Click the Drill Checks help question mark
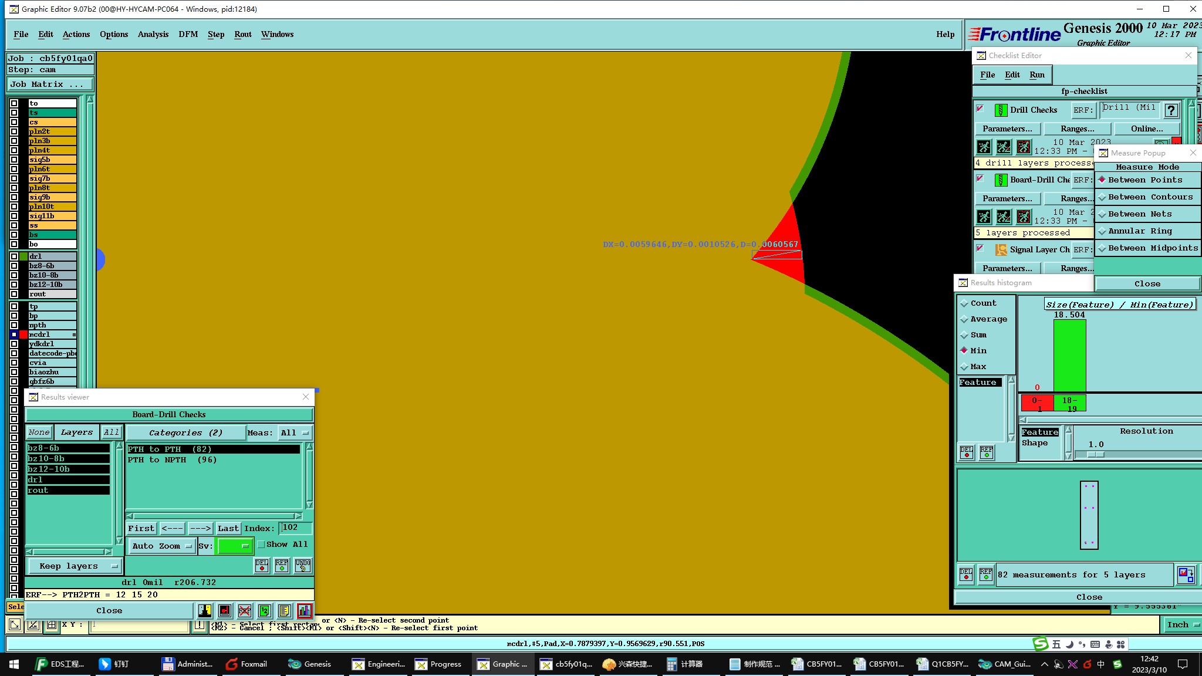 [1171, 110]
